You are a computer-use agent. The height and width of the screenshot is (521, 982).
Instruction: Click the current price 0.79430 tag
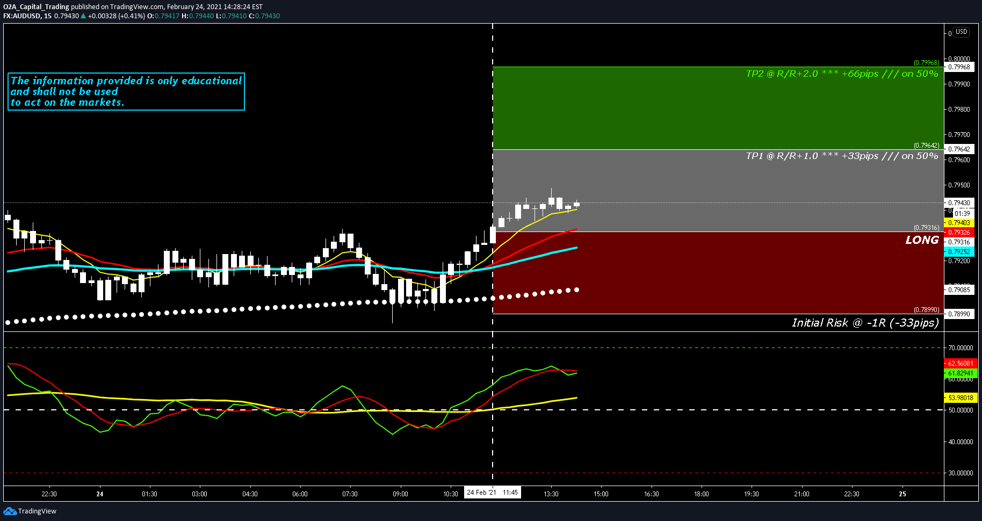coord(959,203)
